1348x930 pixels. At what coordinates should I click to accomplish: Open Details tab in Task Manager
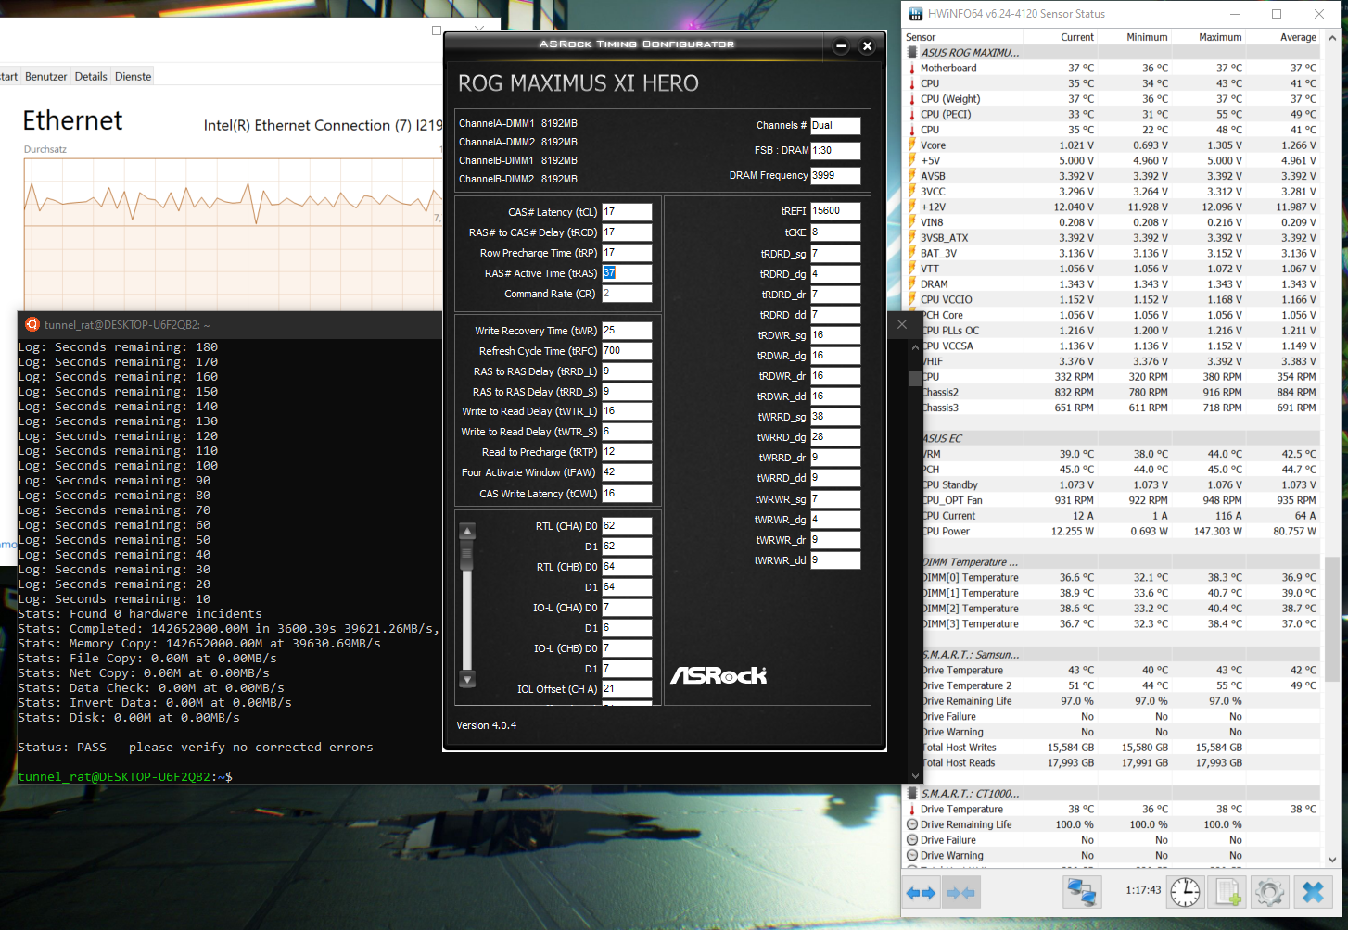tap(91, 77)
